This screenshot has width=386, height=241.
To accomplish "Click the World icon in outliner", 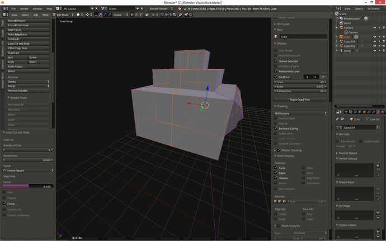I will [341, 23].
